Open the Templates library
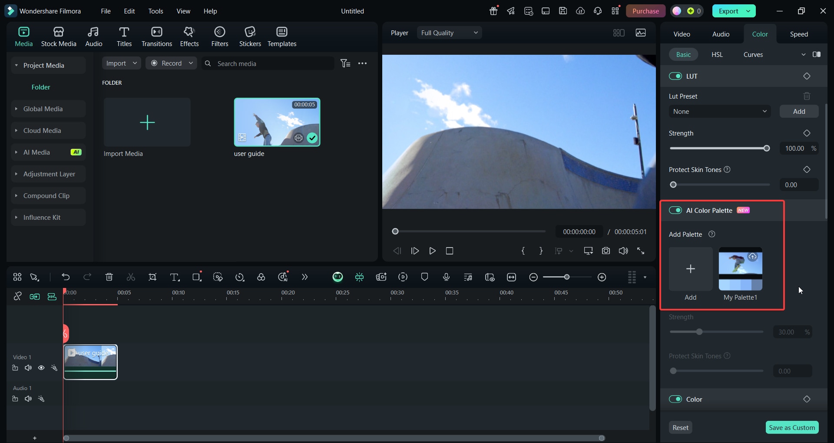Viewport: 834px width, 443px height. [x=282, y=36]
